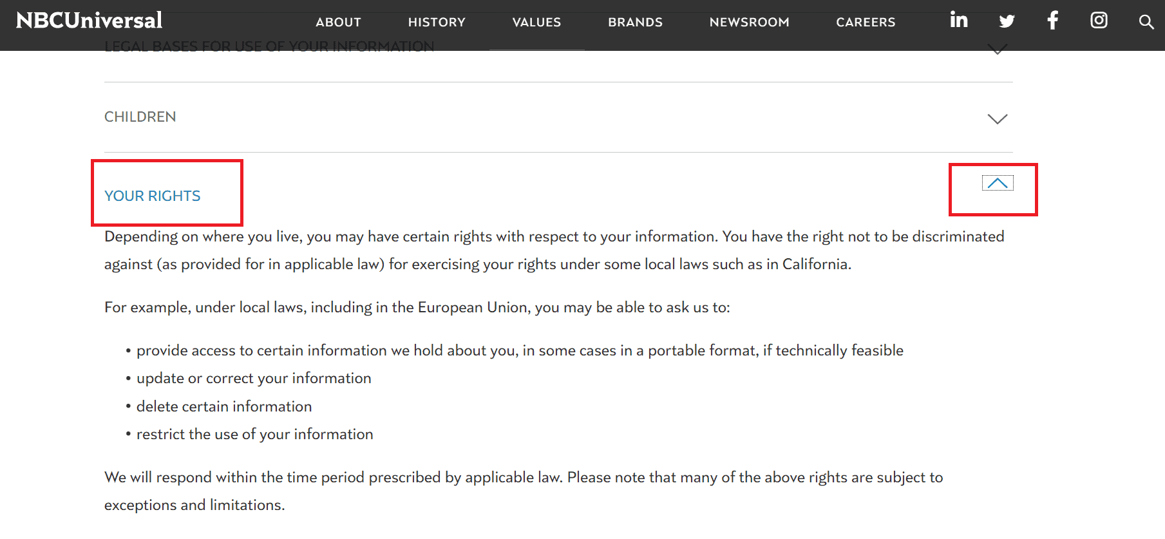Image resolution: width=1165 pixels, height=539 pixels.
Task: Click paragraph starting 'For example, under local laws'
Action: (417, 307)
